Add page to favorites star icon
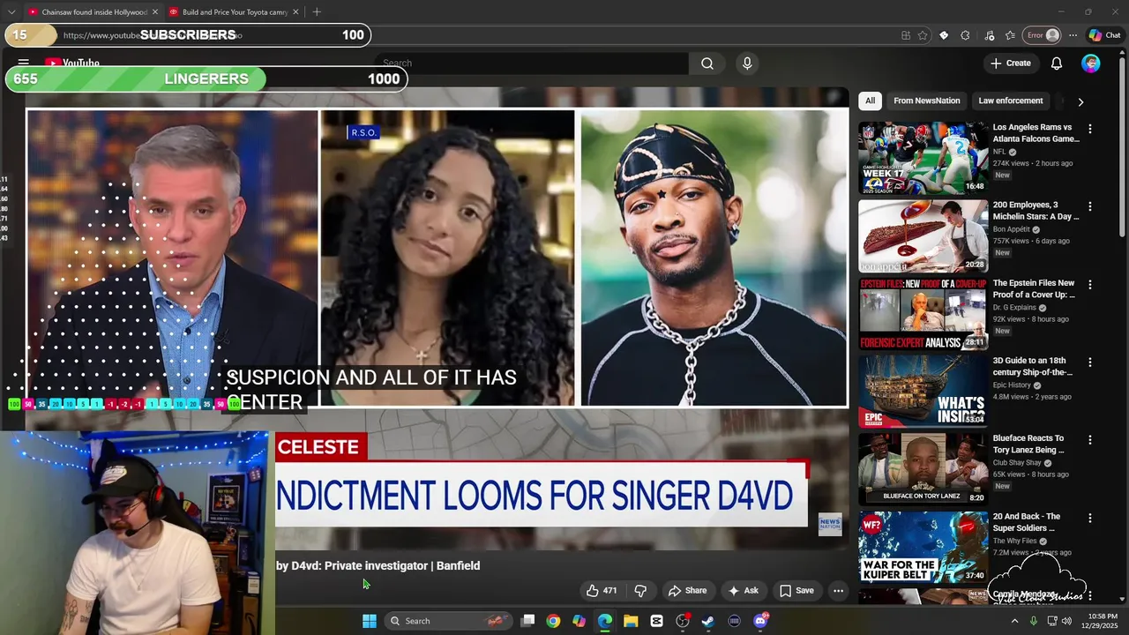This screenshot has width=1129, height=635. [923, 35]
